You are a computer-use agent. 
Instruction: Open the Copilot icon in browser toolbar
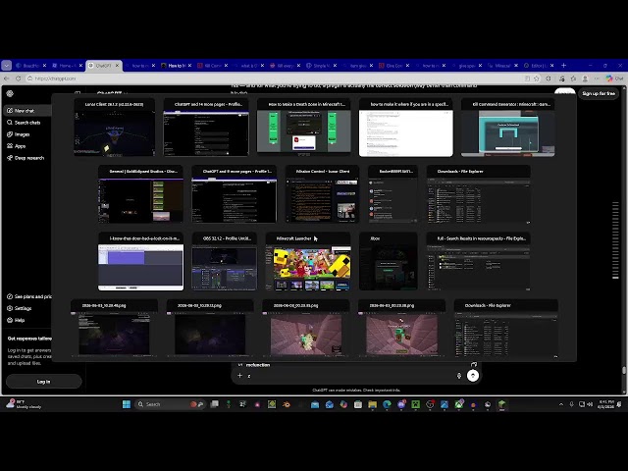click(613, 78)
